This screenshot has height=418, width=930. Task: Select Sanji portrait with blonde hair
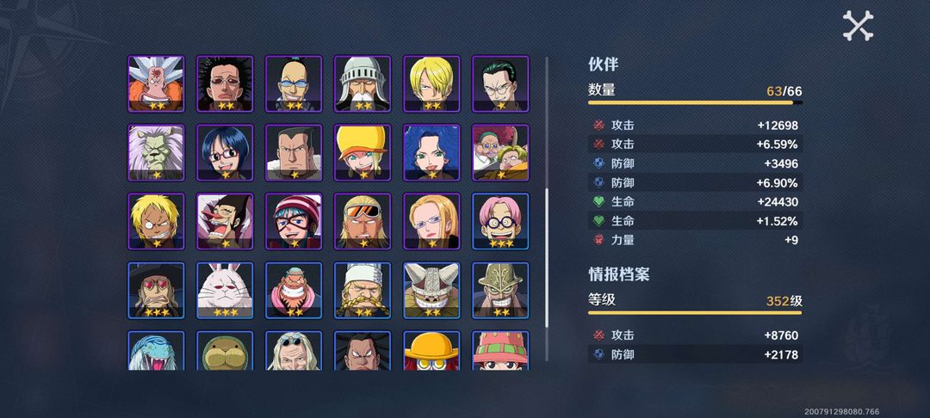pyautogui.click(x=431, y=84)
